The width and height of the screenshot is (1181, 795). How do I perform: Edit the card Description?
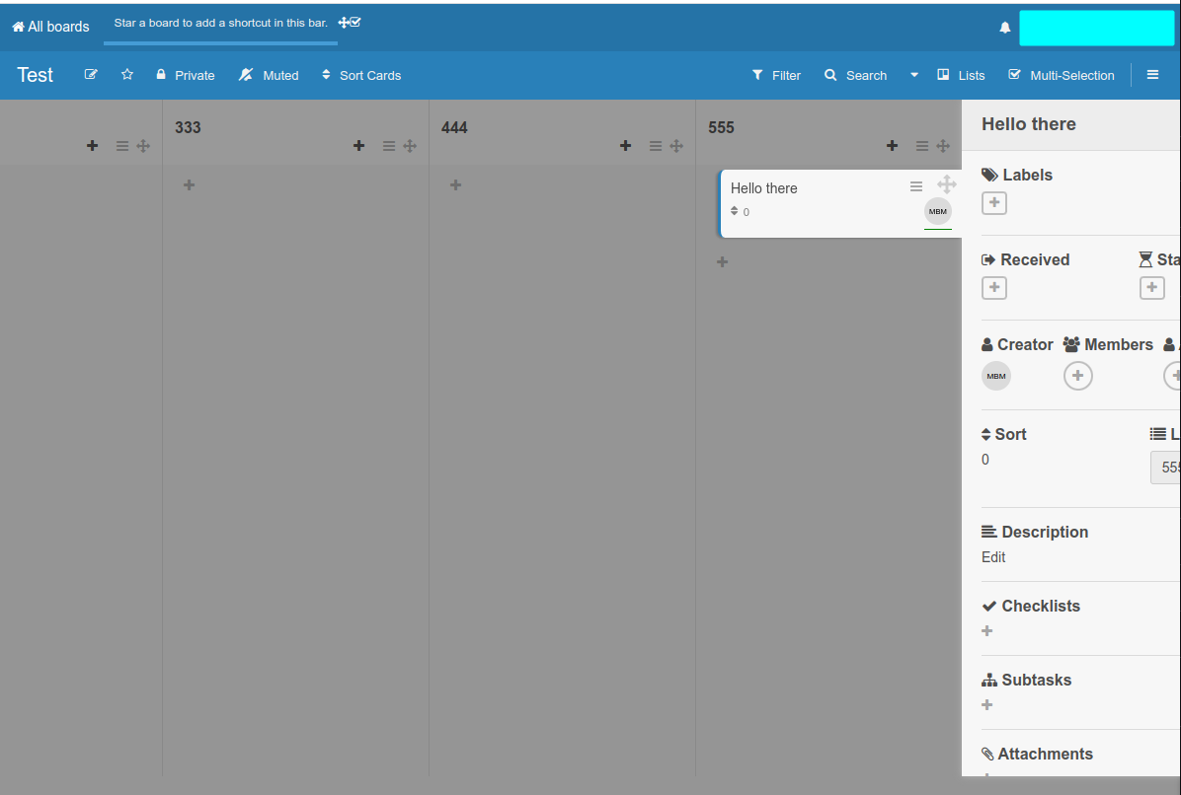(993, 557)
